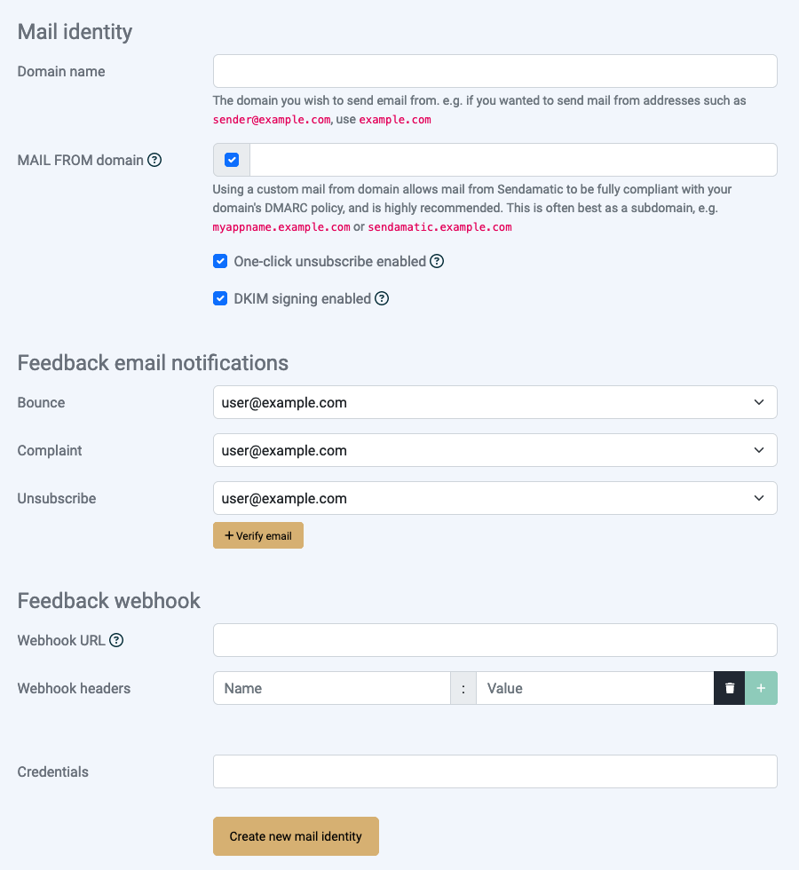The image size is (799, 870).
Task: Delete the webhook header row
Action: [x=729, y=688]
